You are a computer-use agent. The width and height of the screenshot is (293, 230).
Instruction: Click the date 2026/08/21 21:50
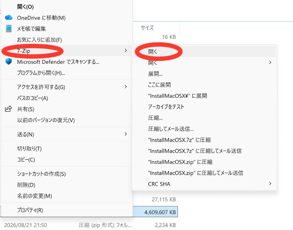pyautogui.click(x=25, y=225)
